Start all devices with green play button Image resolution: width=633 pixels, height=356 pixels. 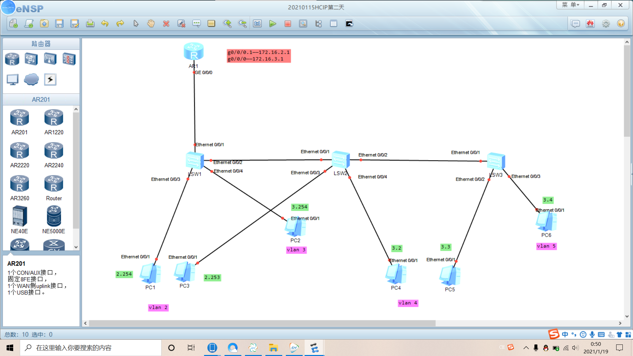272,24
